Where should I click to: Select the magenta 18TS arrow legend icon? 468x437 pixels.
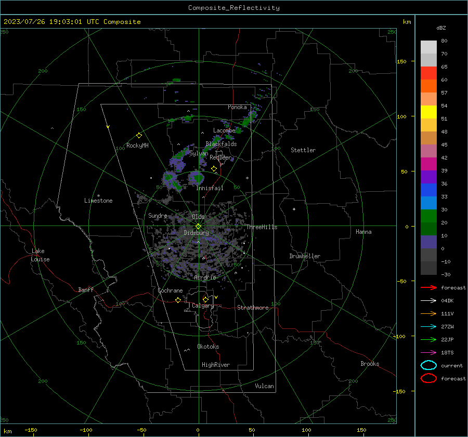point(428,353)
